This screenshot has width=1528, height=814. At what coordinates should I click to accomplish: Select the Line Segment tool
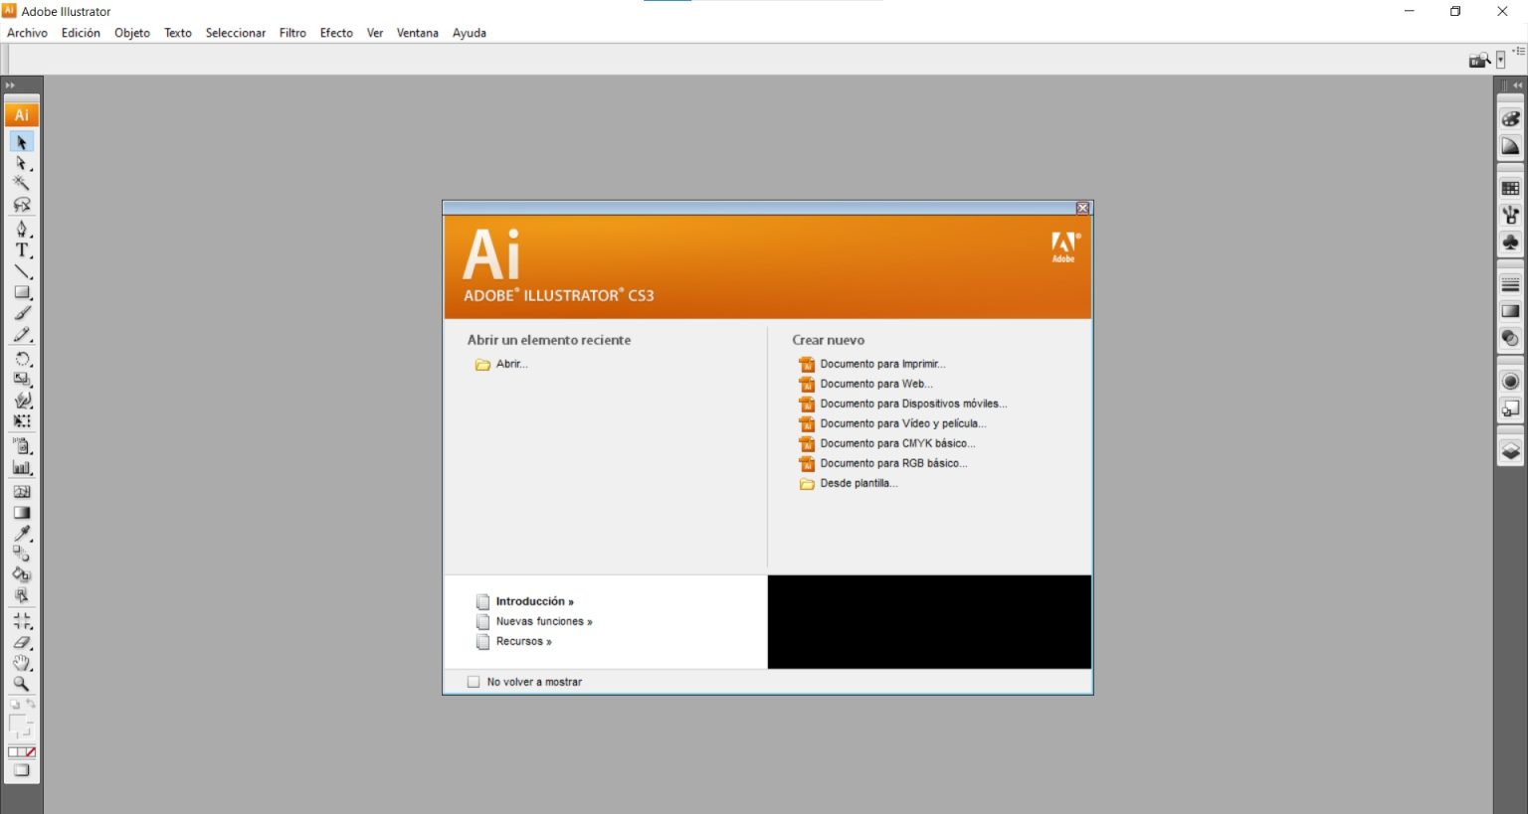click(21, 271)
